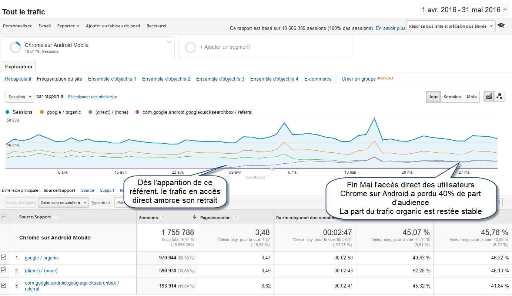Open the google / organic row link
This screenshot has height=296, width=512.
42,258
